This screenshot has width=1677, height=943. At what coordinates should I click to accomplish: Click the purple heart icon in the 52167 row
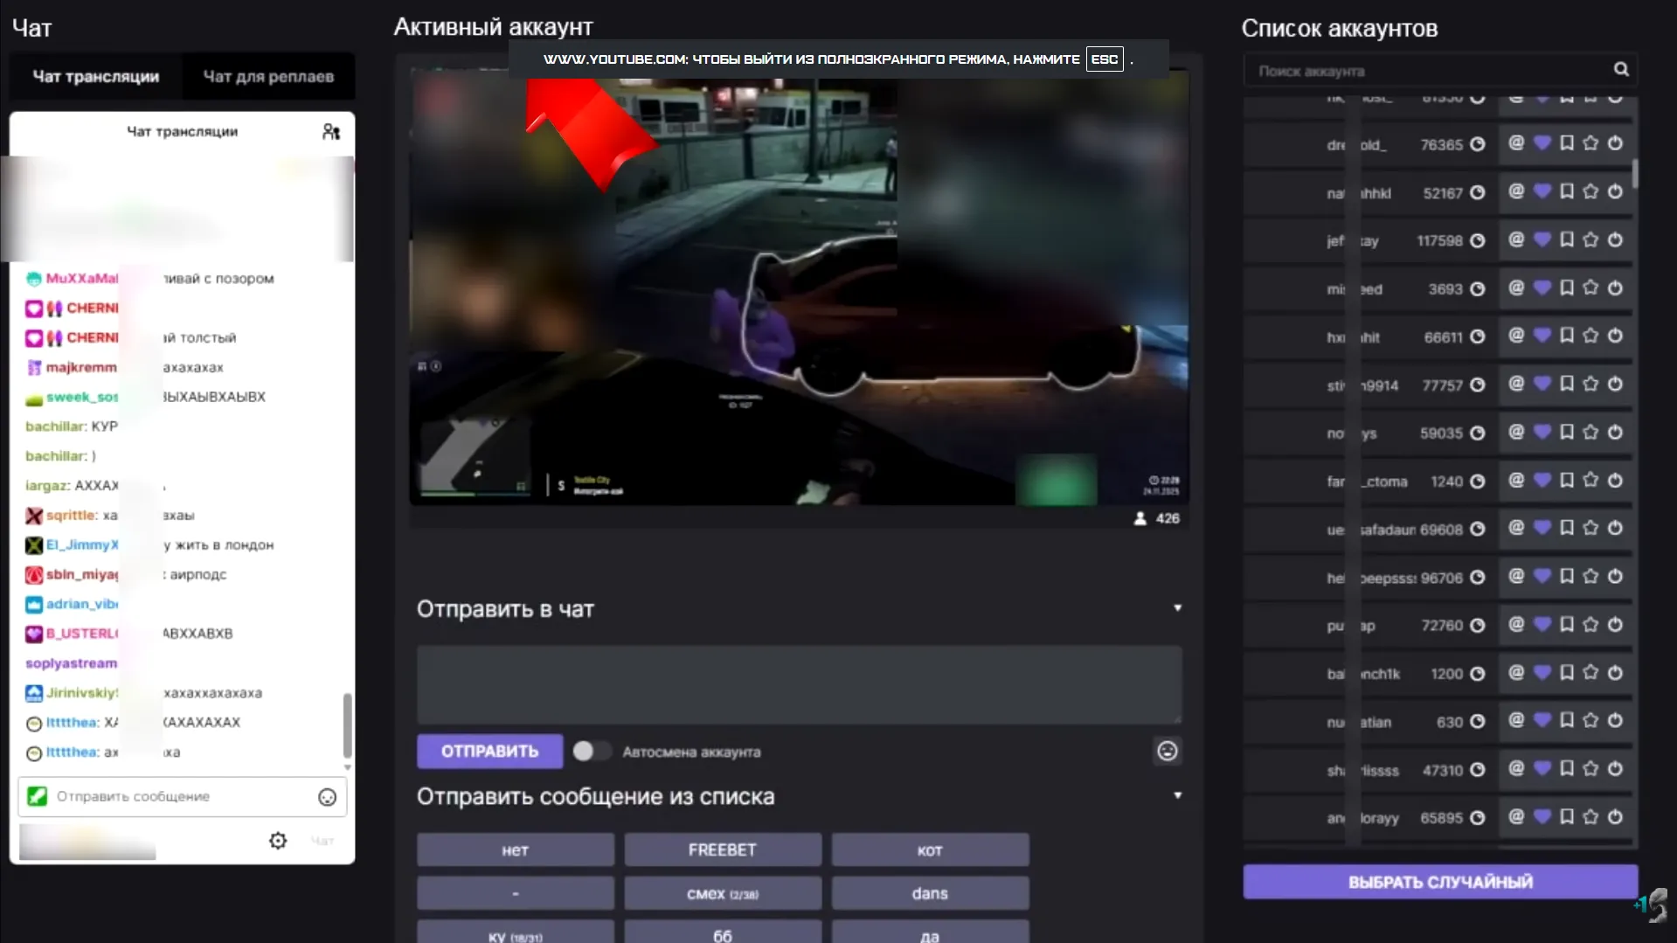click(x=1542, y=191)
